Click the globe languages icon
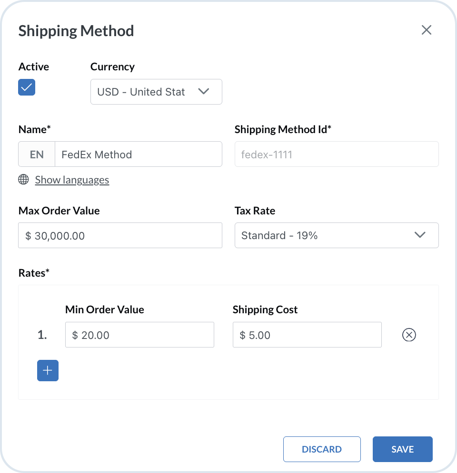The height and width of the screenshot is (473, 457). tap(23, 180)
